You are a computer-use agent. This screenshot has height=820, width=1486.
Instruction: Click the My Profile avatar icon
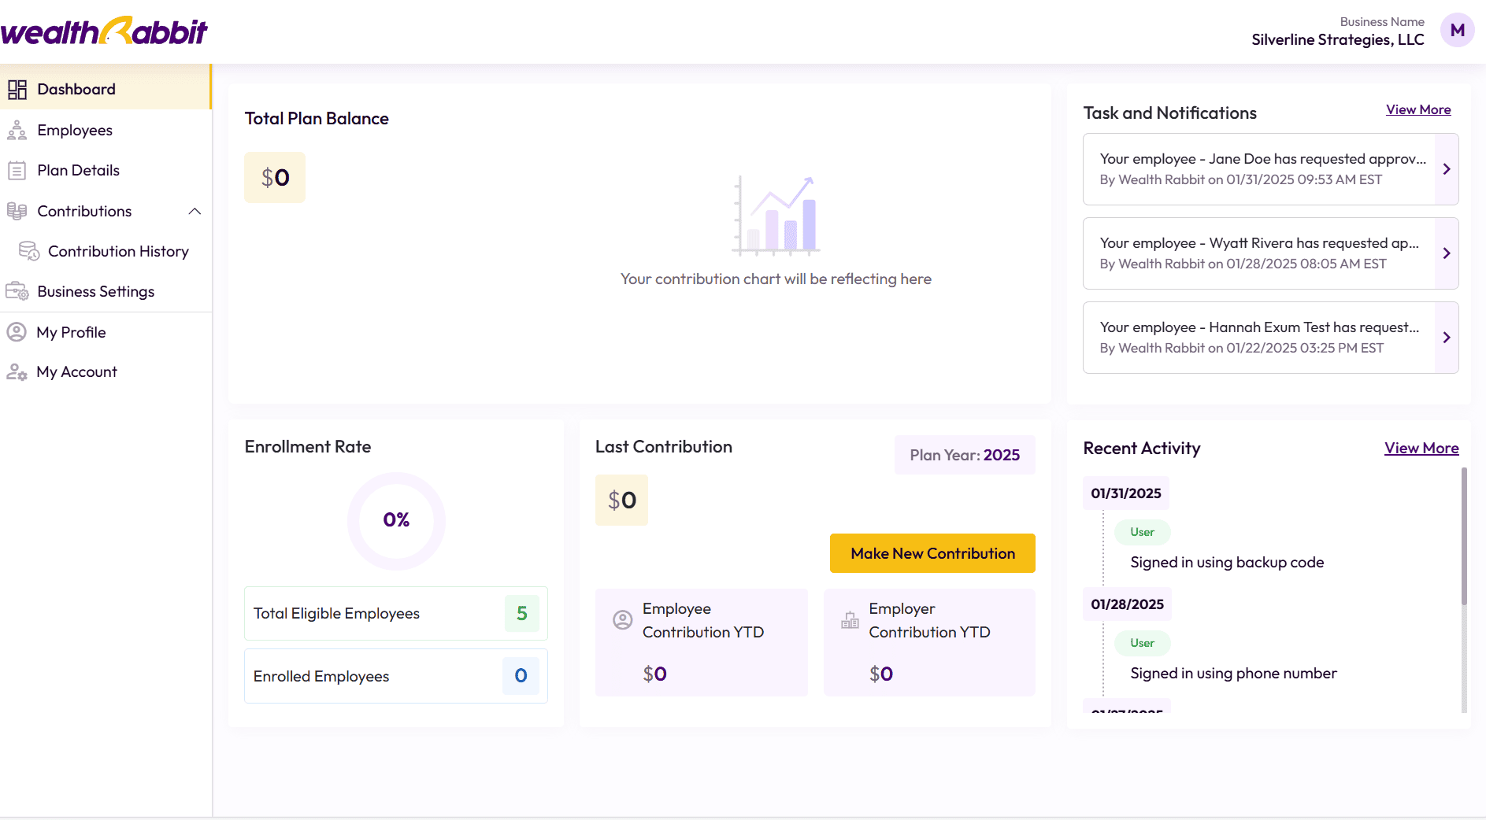coord(17,332)
